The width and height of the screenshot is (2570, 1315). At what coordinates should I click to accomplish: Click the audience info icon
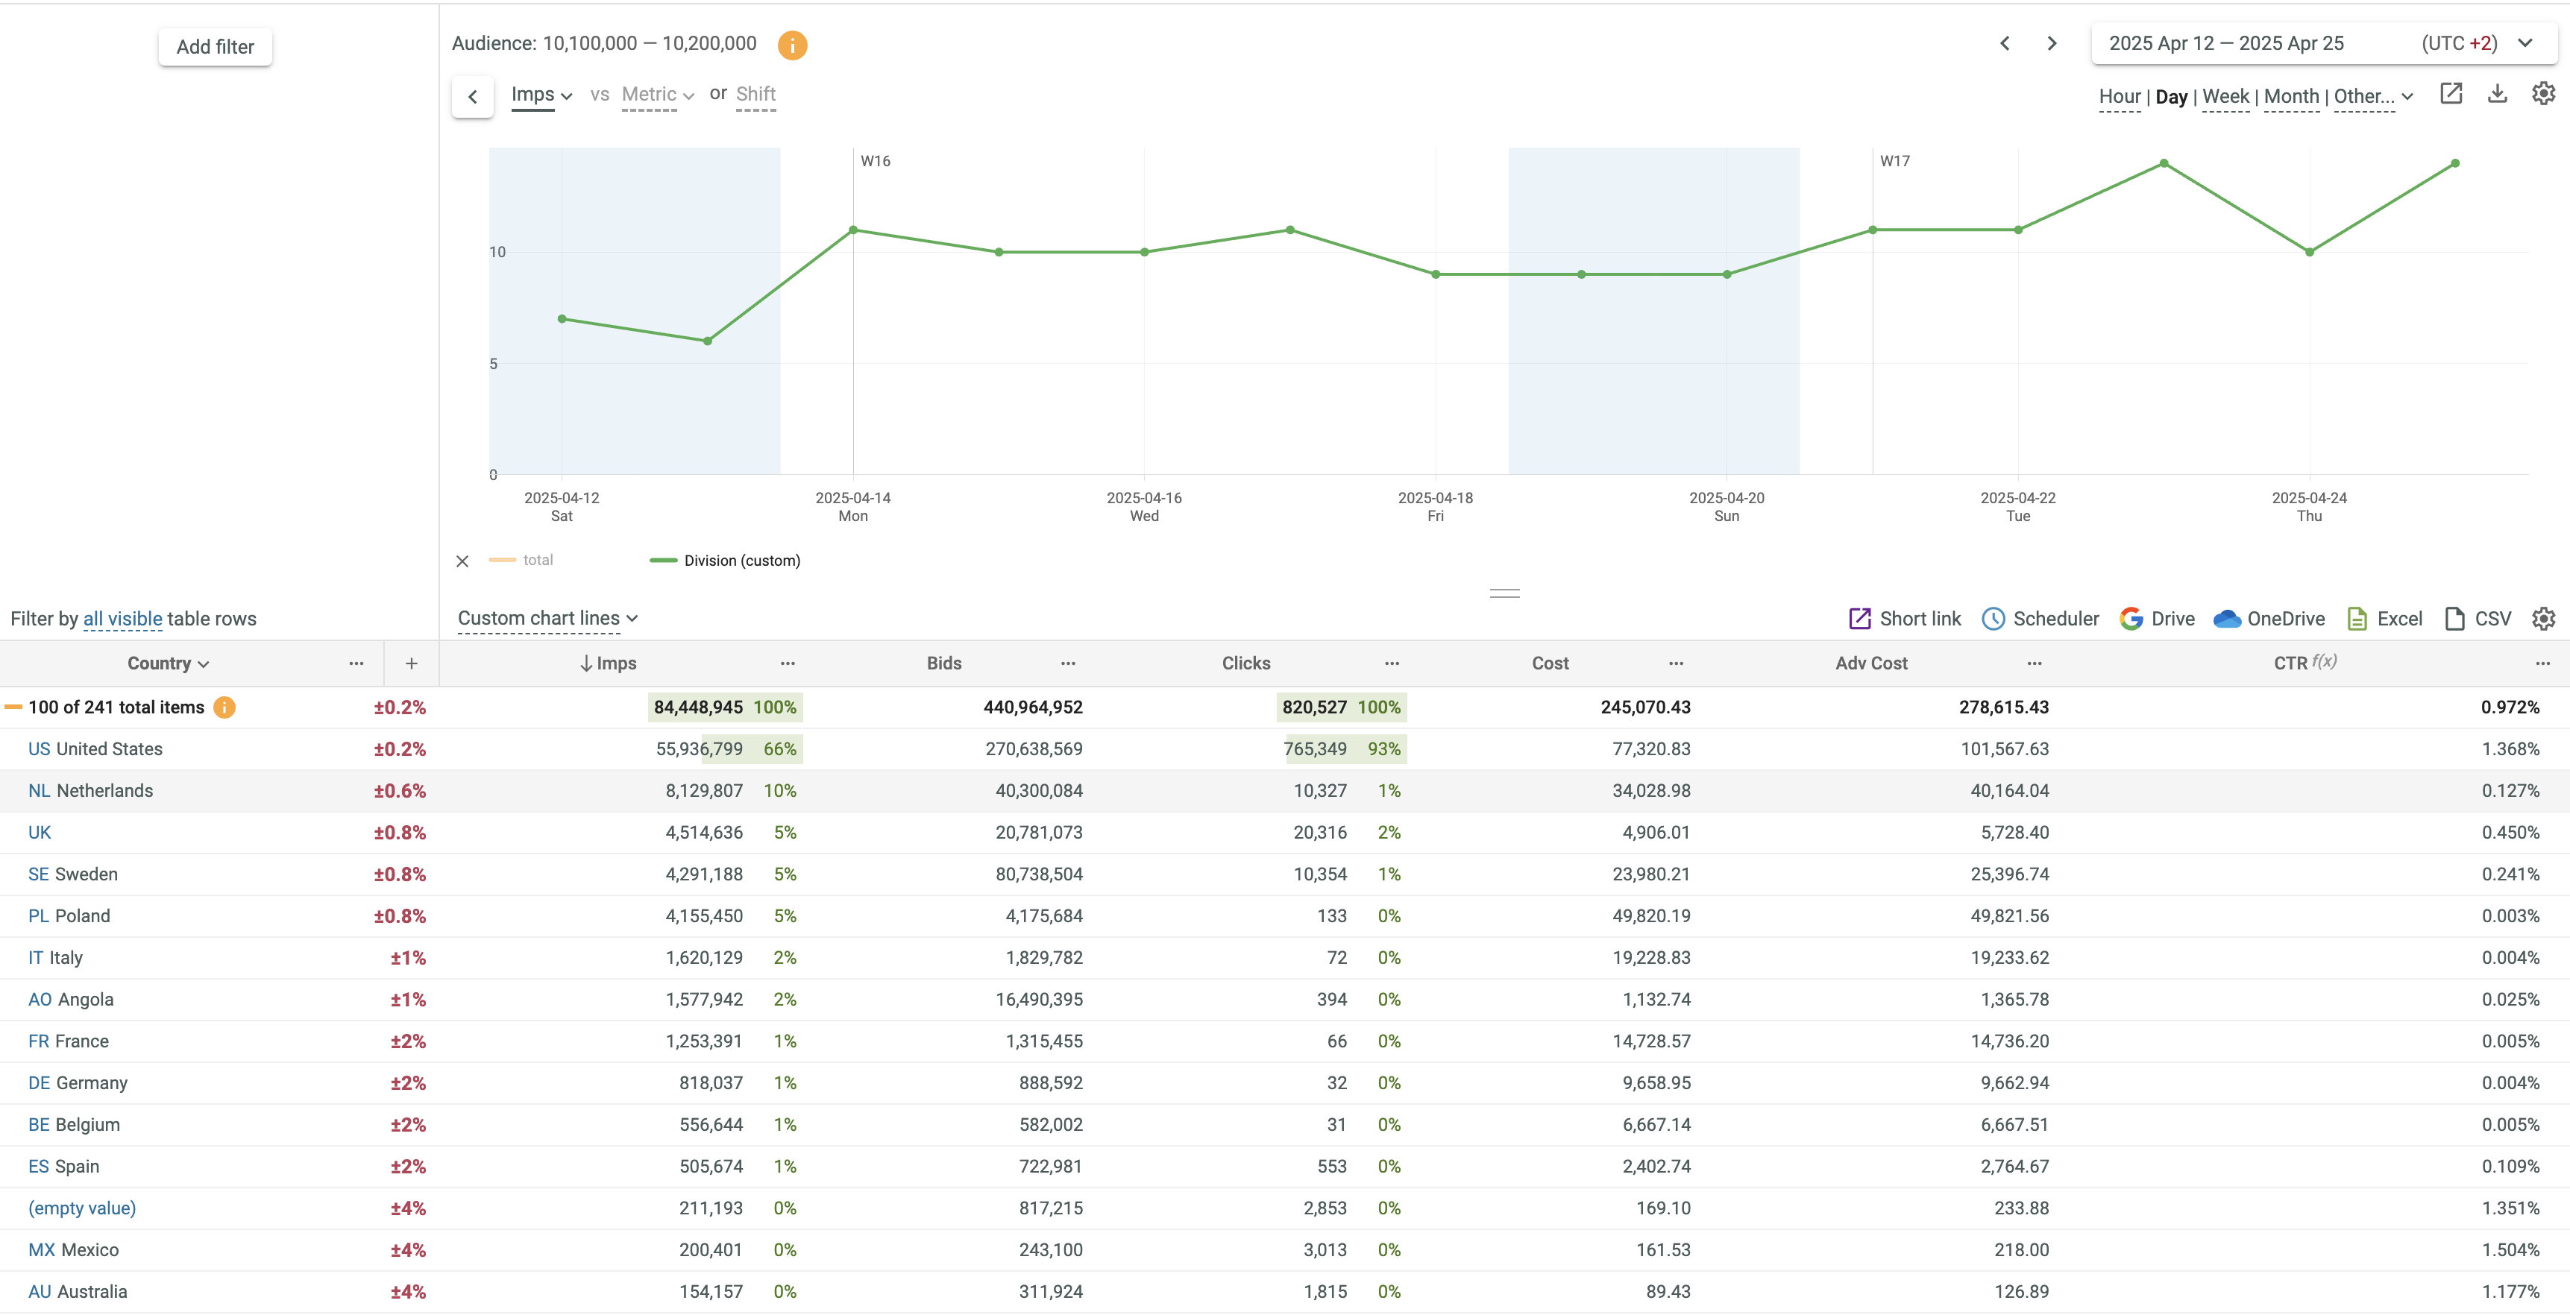pos(792,45)
